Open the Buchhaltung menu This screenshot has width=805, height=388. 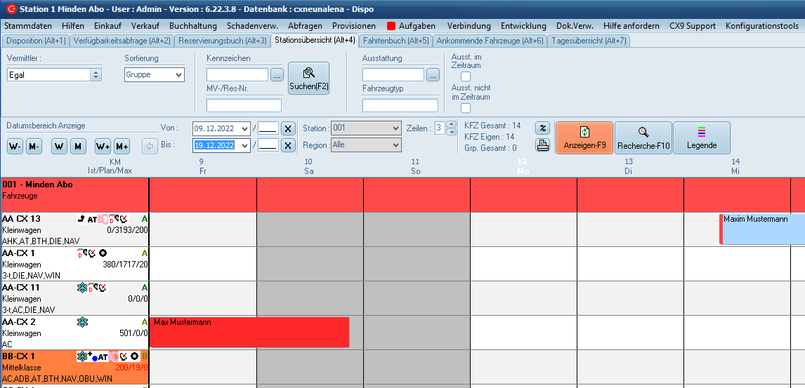(x=193, y=26)
